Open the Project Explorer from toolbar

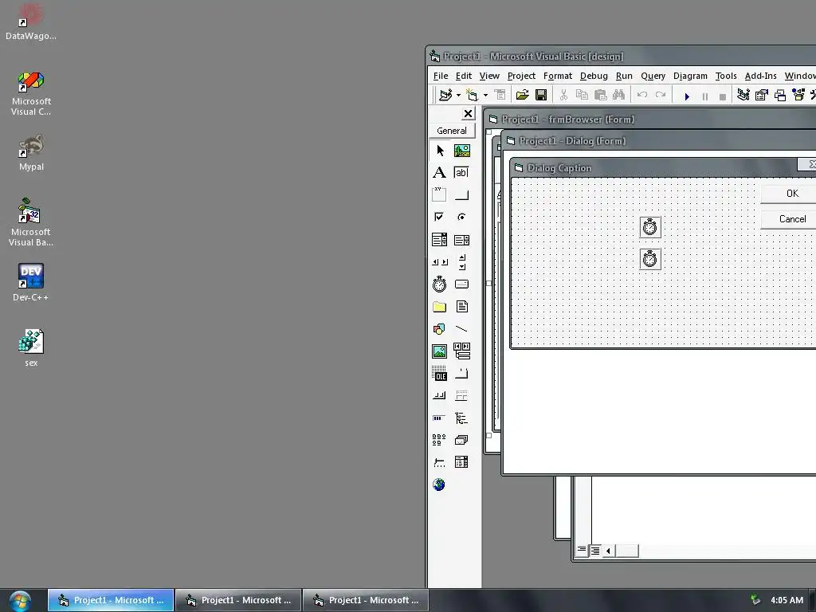743,96
